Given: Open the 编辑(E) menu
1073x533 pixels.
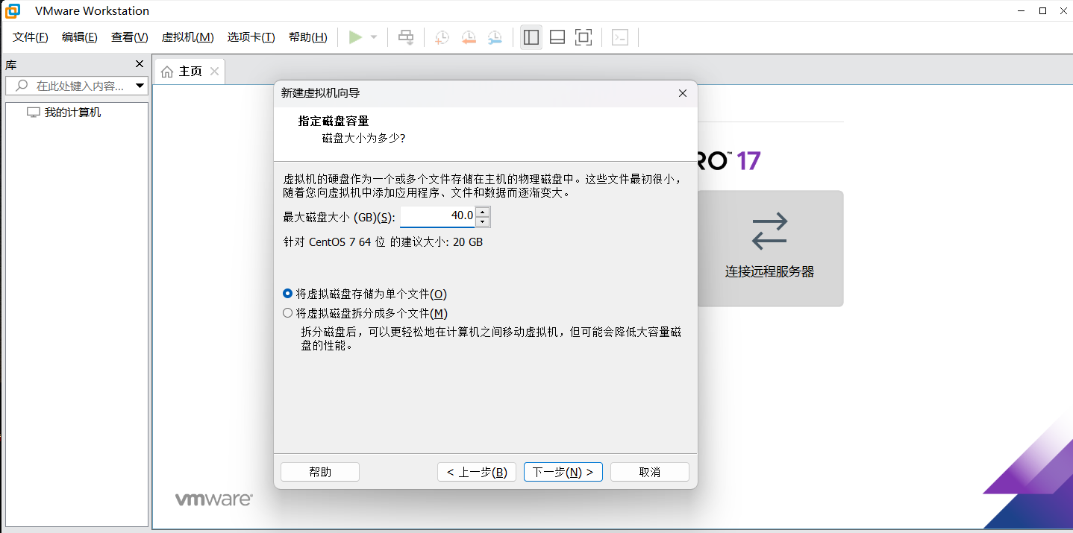Looking at the screenshot, I should [80, 37].
